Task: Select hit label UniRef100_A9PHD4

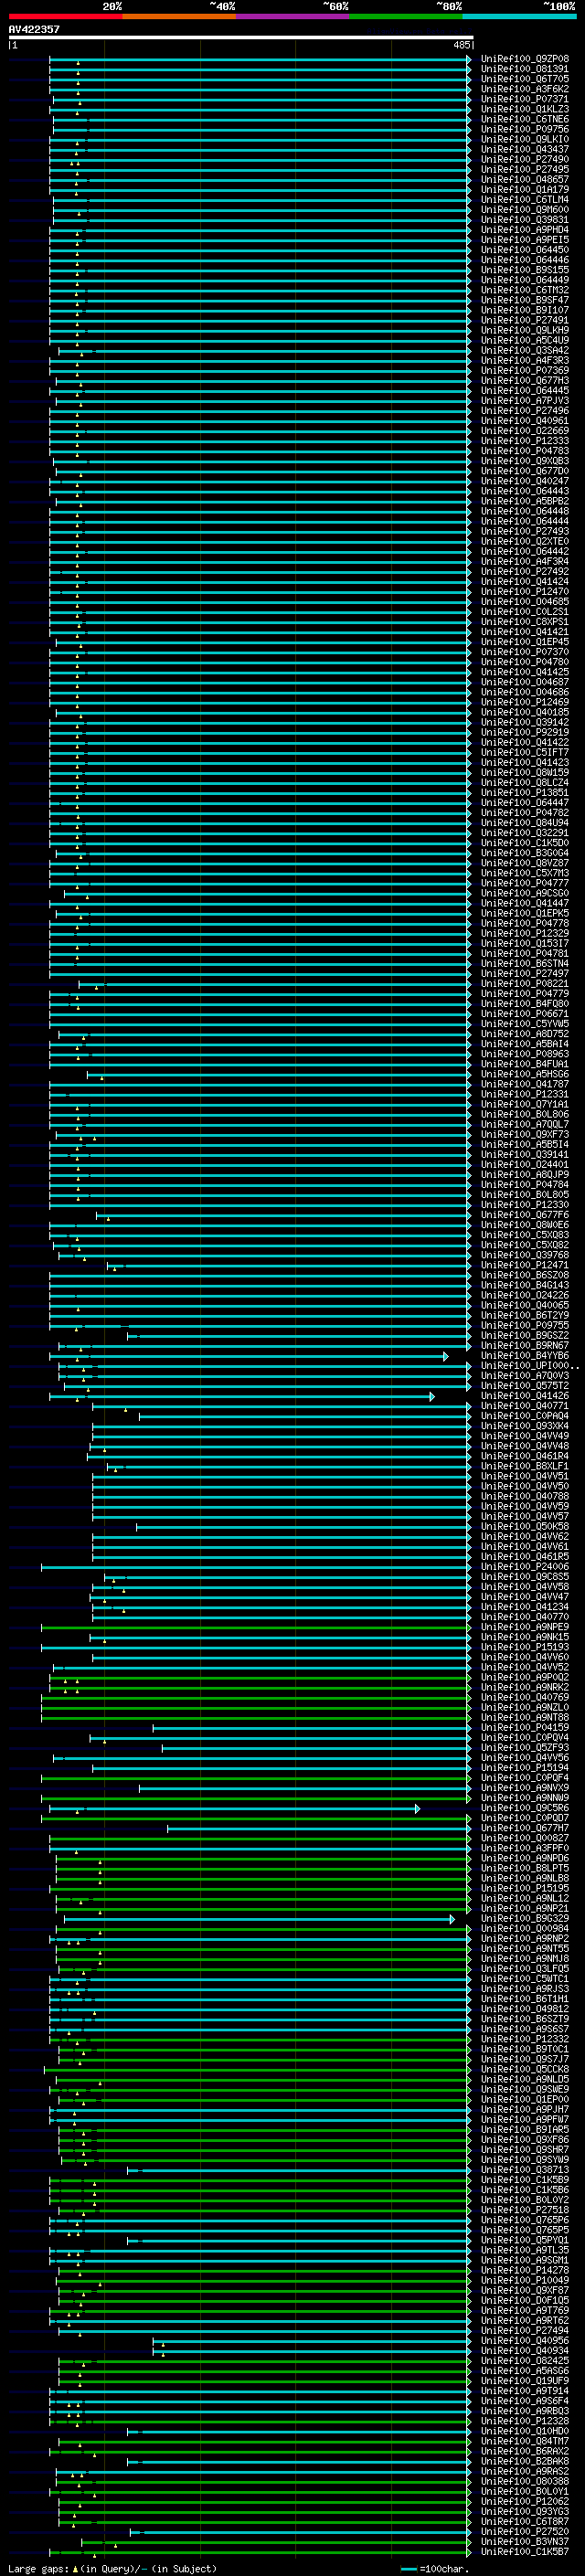Action: [x=524, y=230]
